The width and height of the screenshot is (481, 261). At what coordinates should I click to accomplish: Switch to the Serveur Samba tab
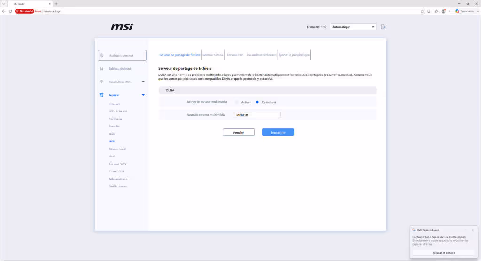click(x=213, y=55)
